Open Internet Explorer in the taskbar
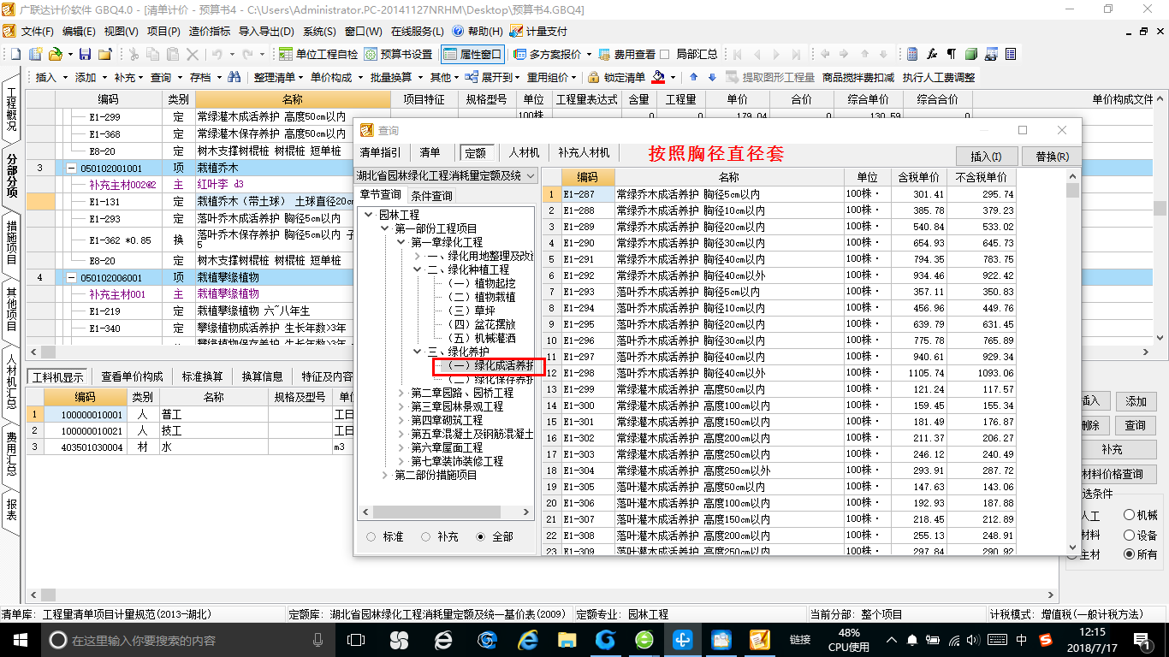Image resolution: width=1169 pixels, height=657 pixels. tap(527, 640)
